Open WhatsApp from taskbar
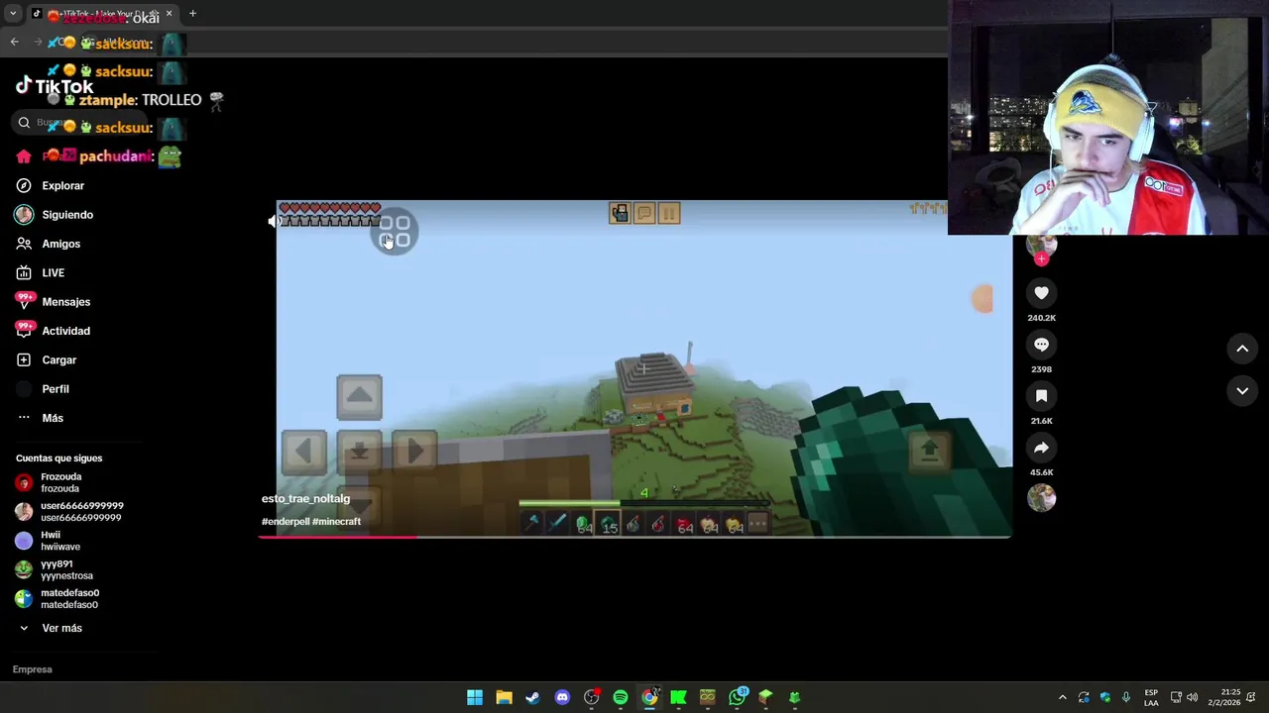Viewport: 1269px width, 713px height. [737, 697]
